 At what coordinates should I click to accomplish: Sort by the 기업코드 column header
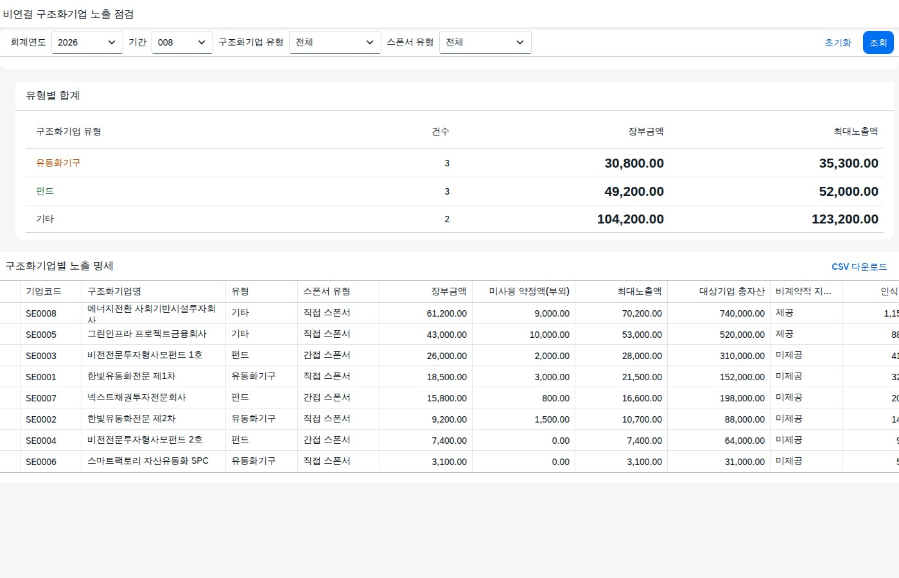[x=51, y=292]
